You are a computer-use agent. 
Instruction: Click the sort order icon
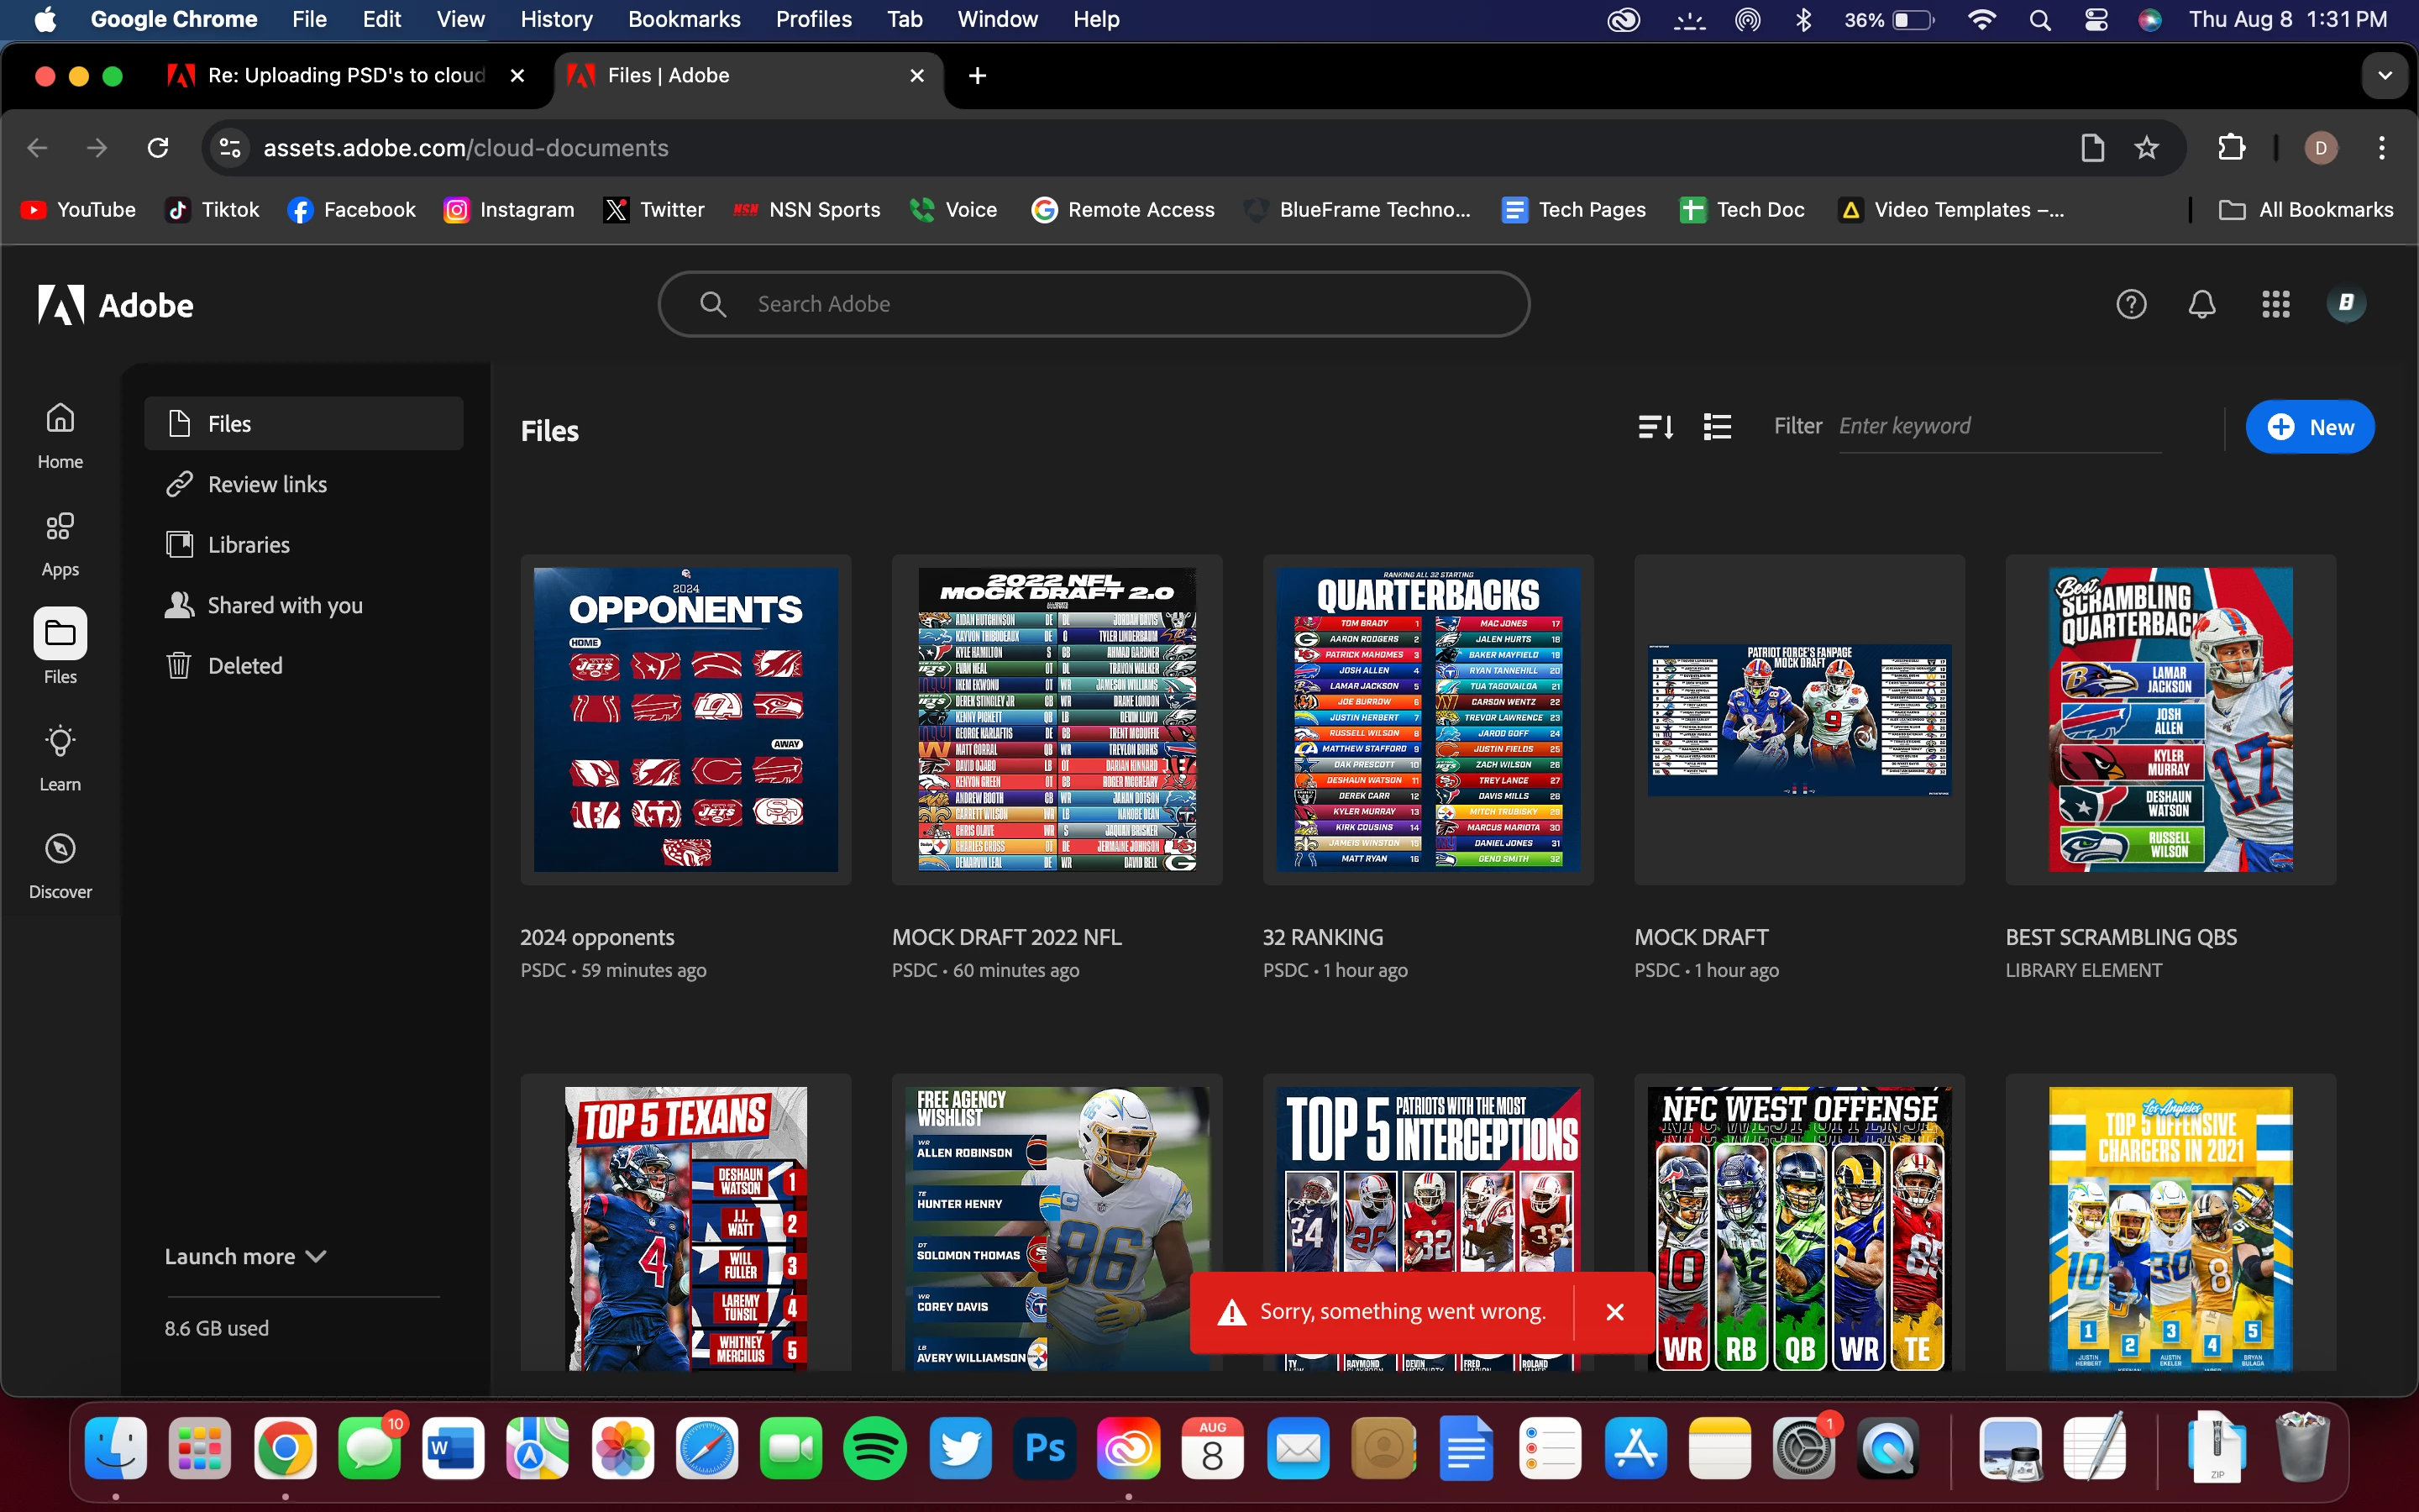point(1656,427)
